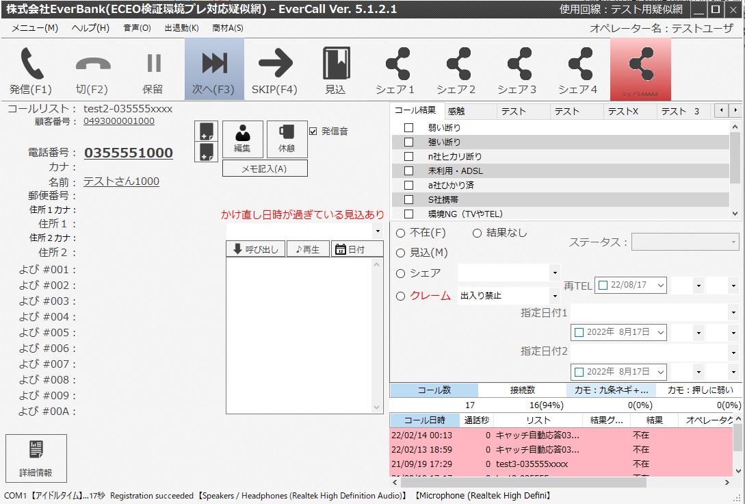Viewport: 745px width, 504px height.
Task: Click the シェア4 share icon
Action: pyautogui.click(x=579, y=63)
